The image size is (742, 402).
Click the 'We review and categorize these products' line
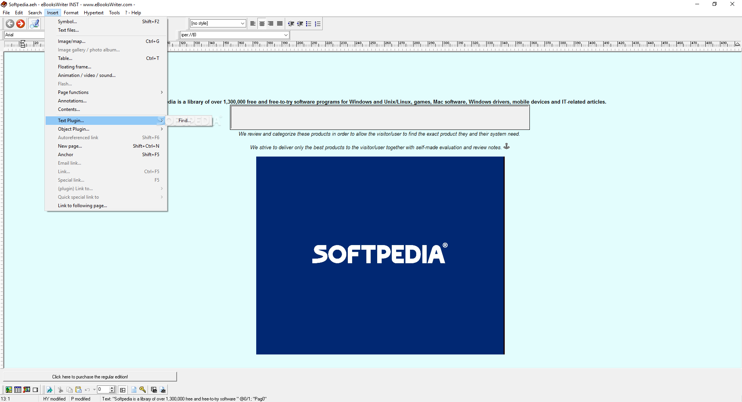pos(379,134)
